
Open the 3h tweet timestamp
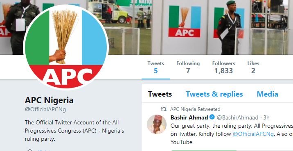(266, 117)
